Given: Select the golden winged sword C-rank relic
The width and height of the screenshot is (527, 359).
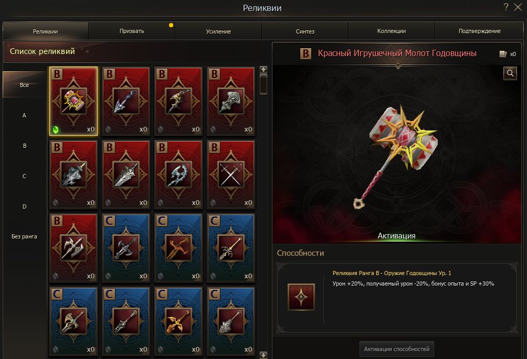Looking at the screenshot, I should pyautogui.click(x=178, y=321).
